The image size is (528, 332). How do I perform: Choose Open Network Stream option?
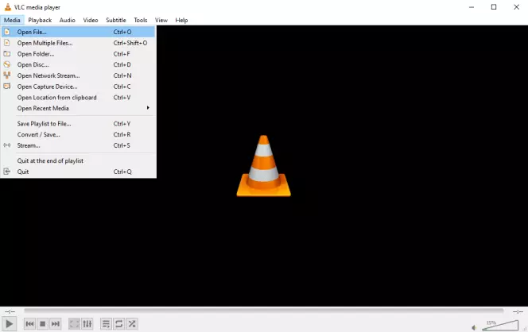(x=48, y=75)
